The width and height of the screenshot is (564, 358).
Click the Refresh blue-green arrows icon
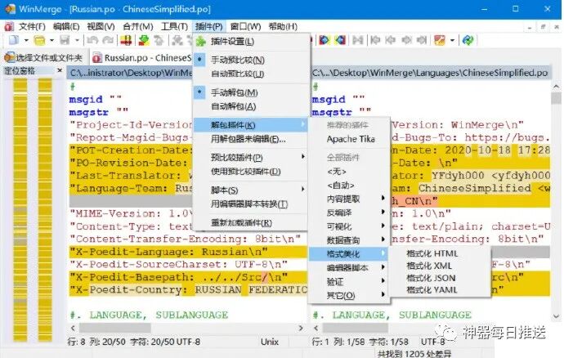pos(468,40)
